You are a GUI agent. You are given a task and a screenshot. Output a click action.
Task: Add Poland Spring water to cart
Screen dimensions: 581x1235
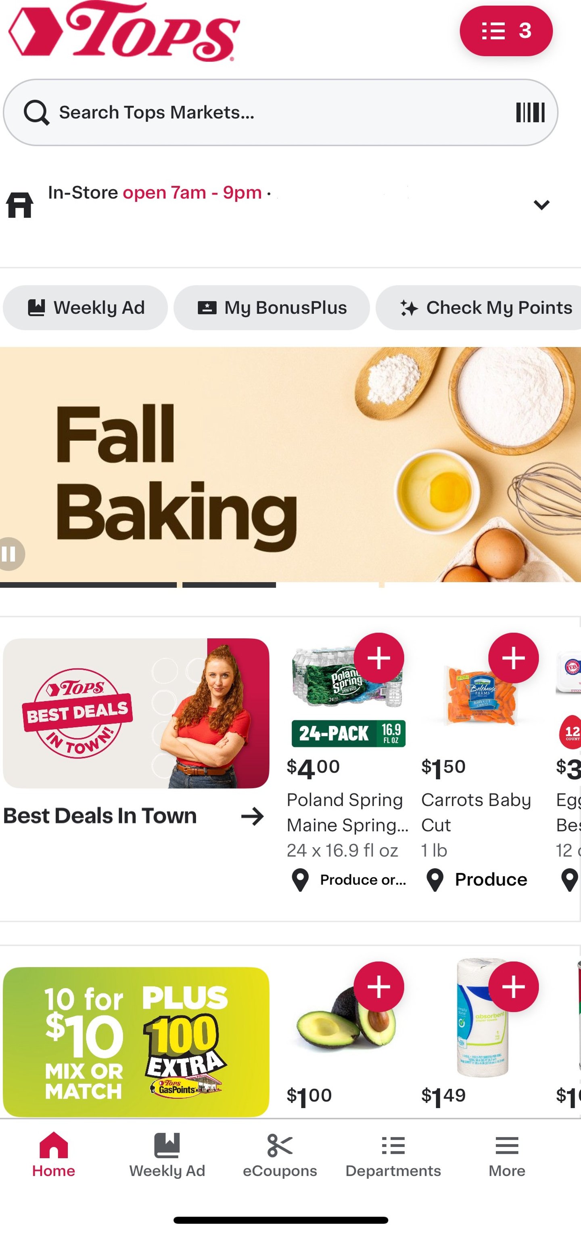point(378,658)
